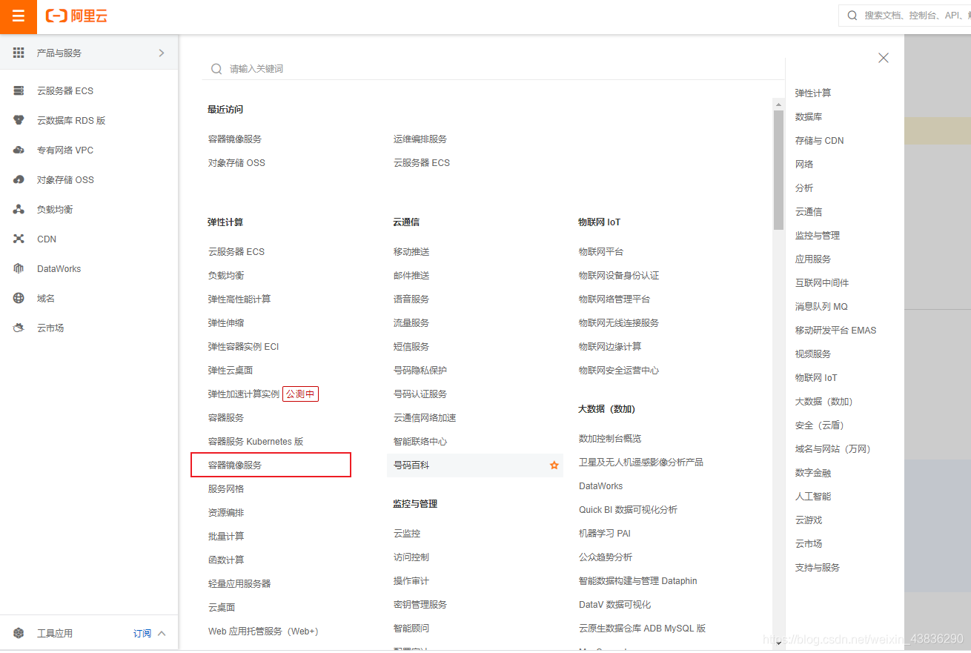Open 弹性容器实例 ECI
Screen dimensions: 971x653
[243, 346]
